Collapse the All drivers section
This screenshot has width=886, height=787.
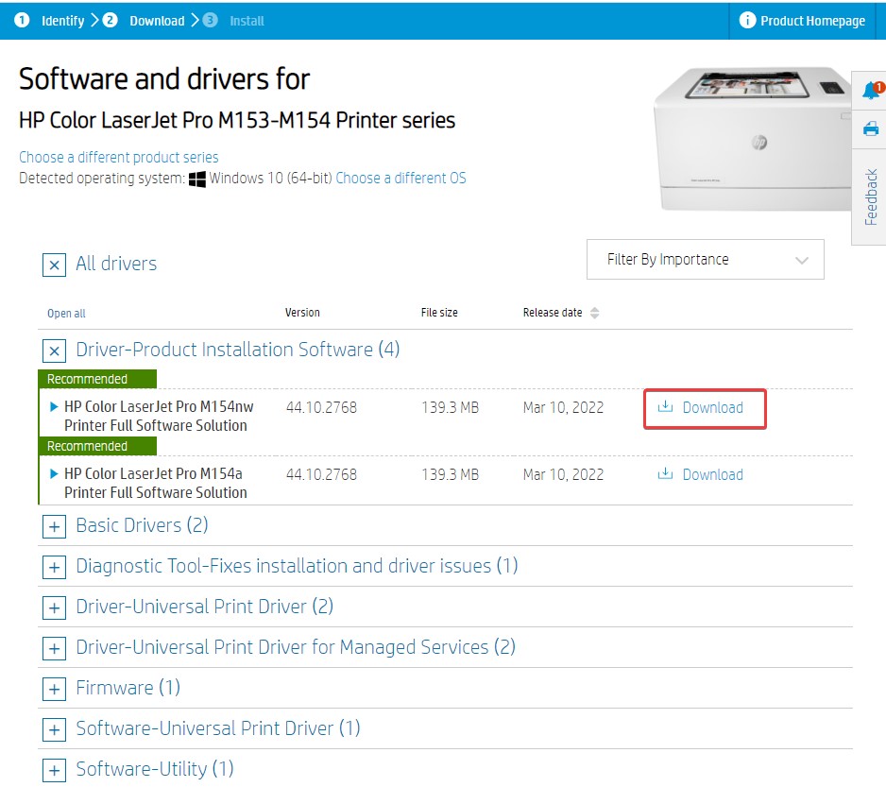click(55, 265)
